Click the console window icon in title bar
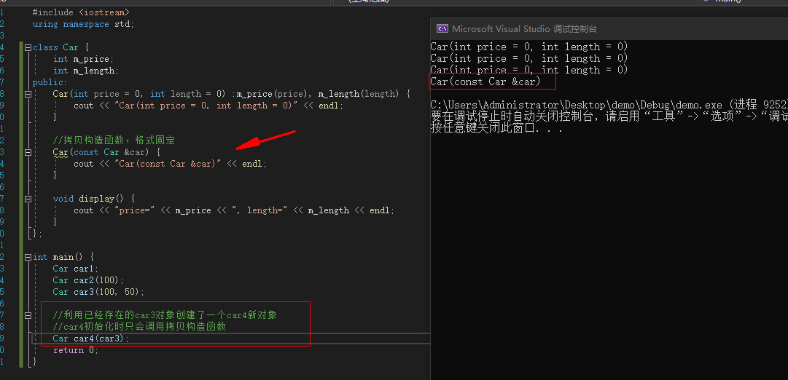The height and width of the screenshot is (380, 788). coord(442,28)
